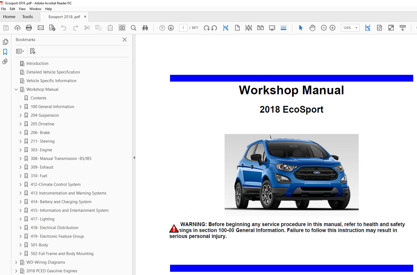Viewport: 417px width, 275px height.
Task: Expand the 303- Engine bookmark
Action: 21,150
